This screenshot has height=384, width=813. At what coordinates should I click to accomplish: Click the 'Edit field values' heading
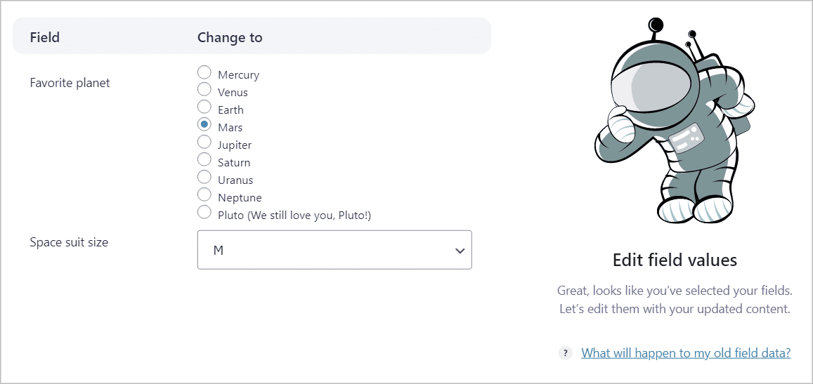pyautogui.click(x=675, y=260)
